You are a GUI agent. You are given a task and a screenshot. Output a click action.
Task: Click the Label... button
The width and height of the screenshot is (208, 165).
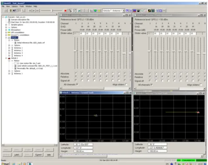pos(17,155)
